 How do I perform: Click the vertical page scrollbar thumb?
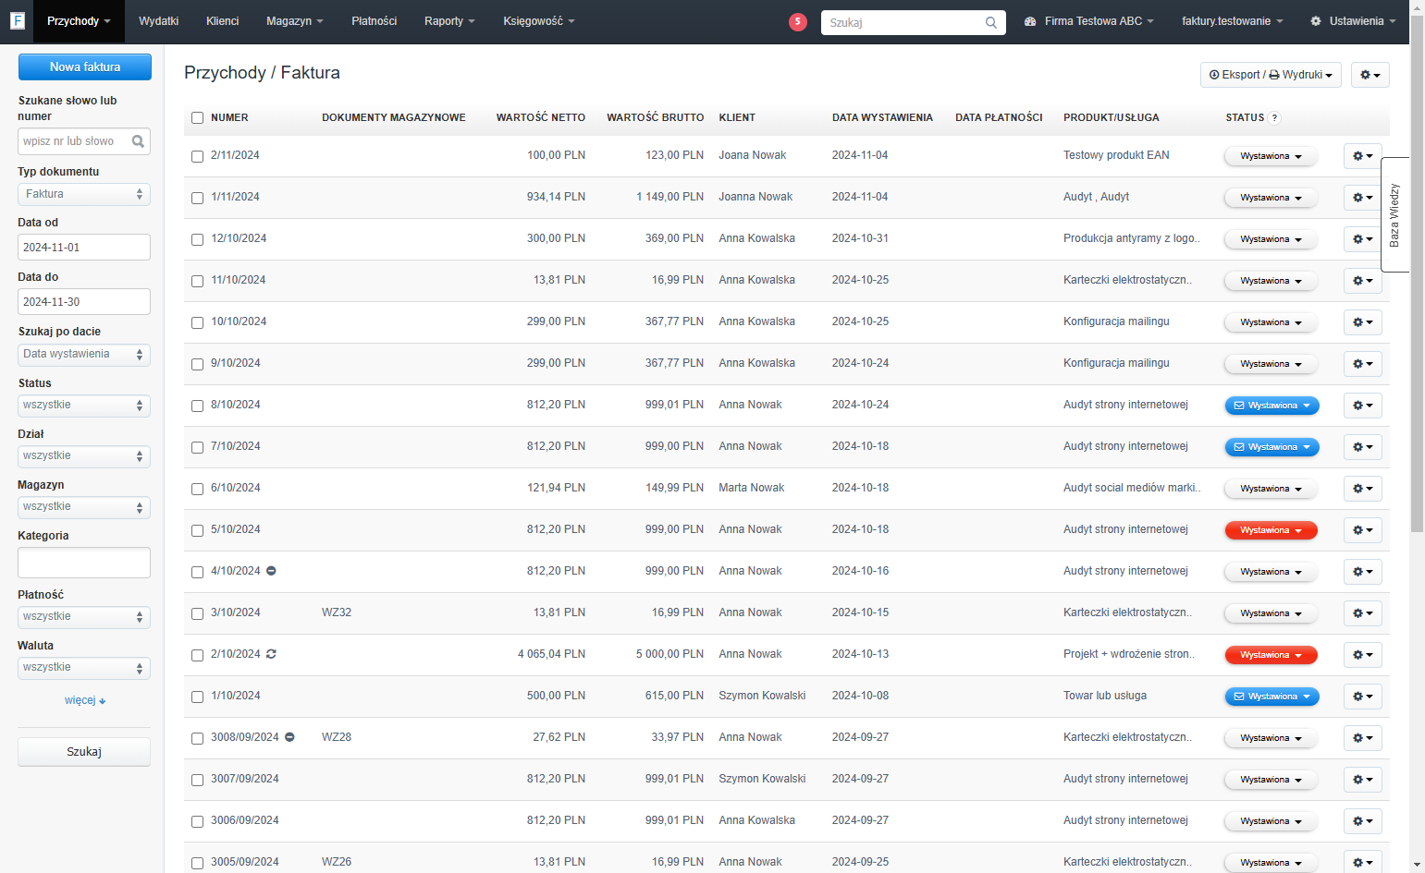pos(1417,273)
